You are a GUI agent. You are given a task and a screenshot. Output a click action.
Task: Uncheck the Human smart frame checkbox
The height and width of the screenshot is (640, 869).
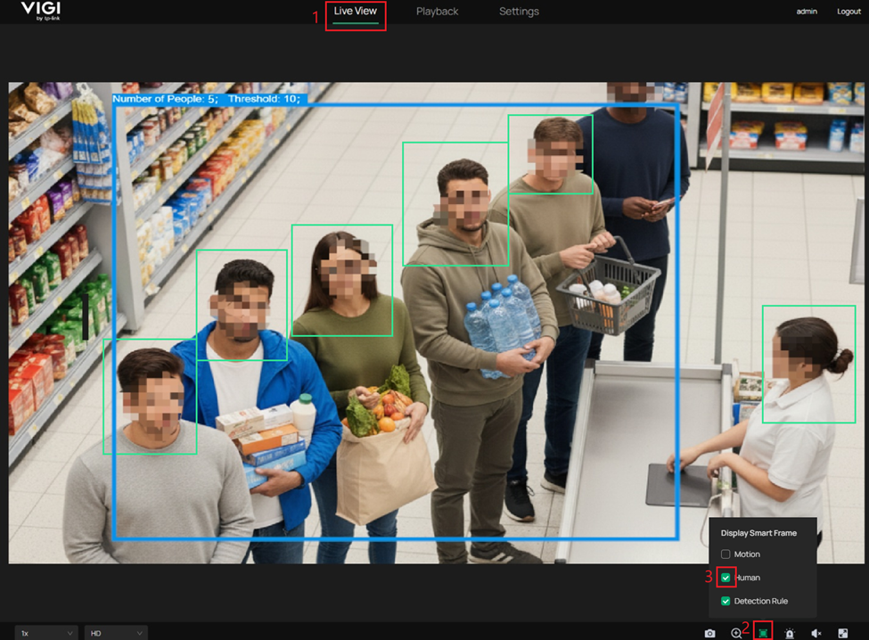click(x=726, y=578)
